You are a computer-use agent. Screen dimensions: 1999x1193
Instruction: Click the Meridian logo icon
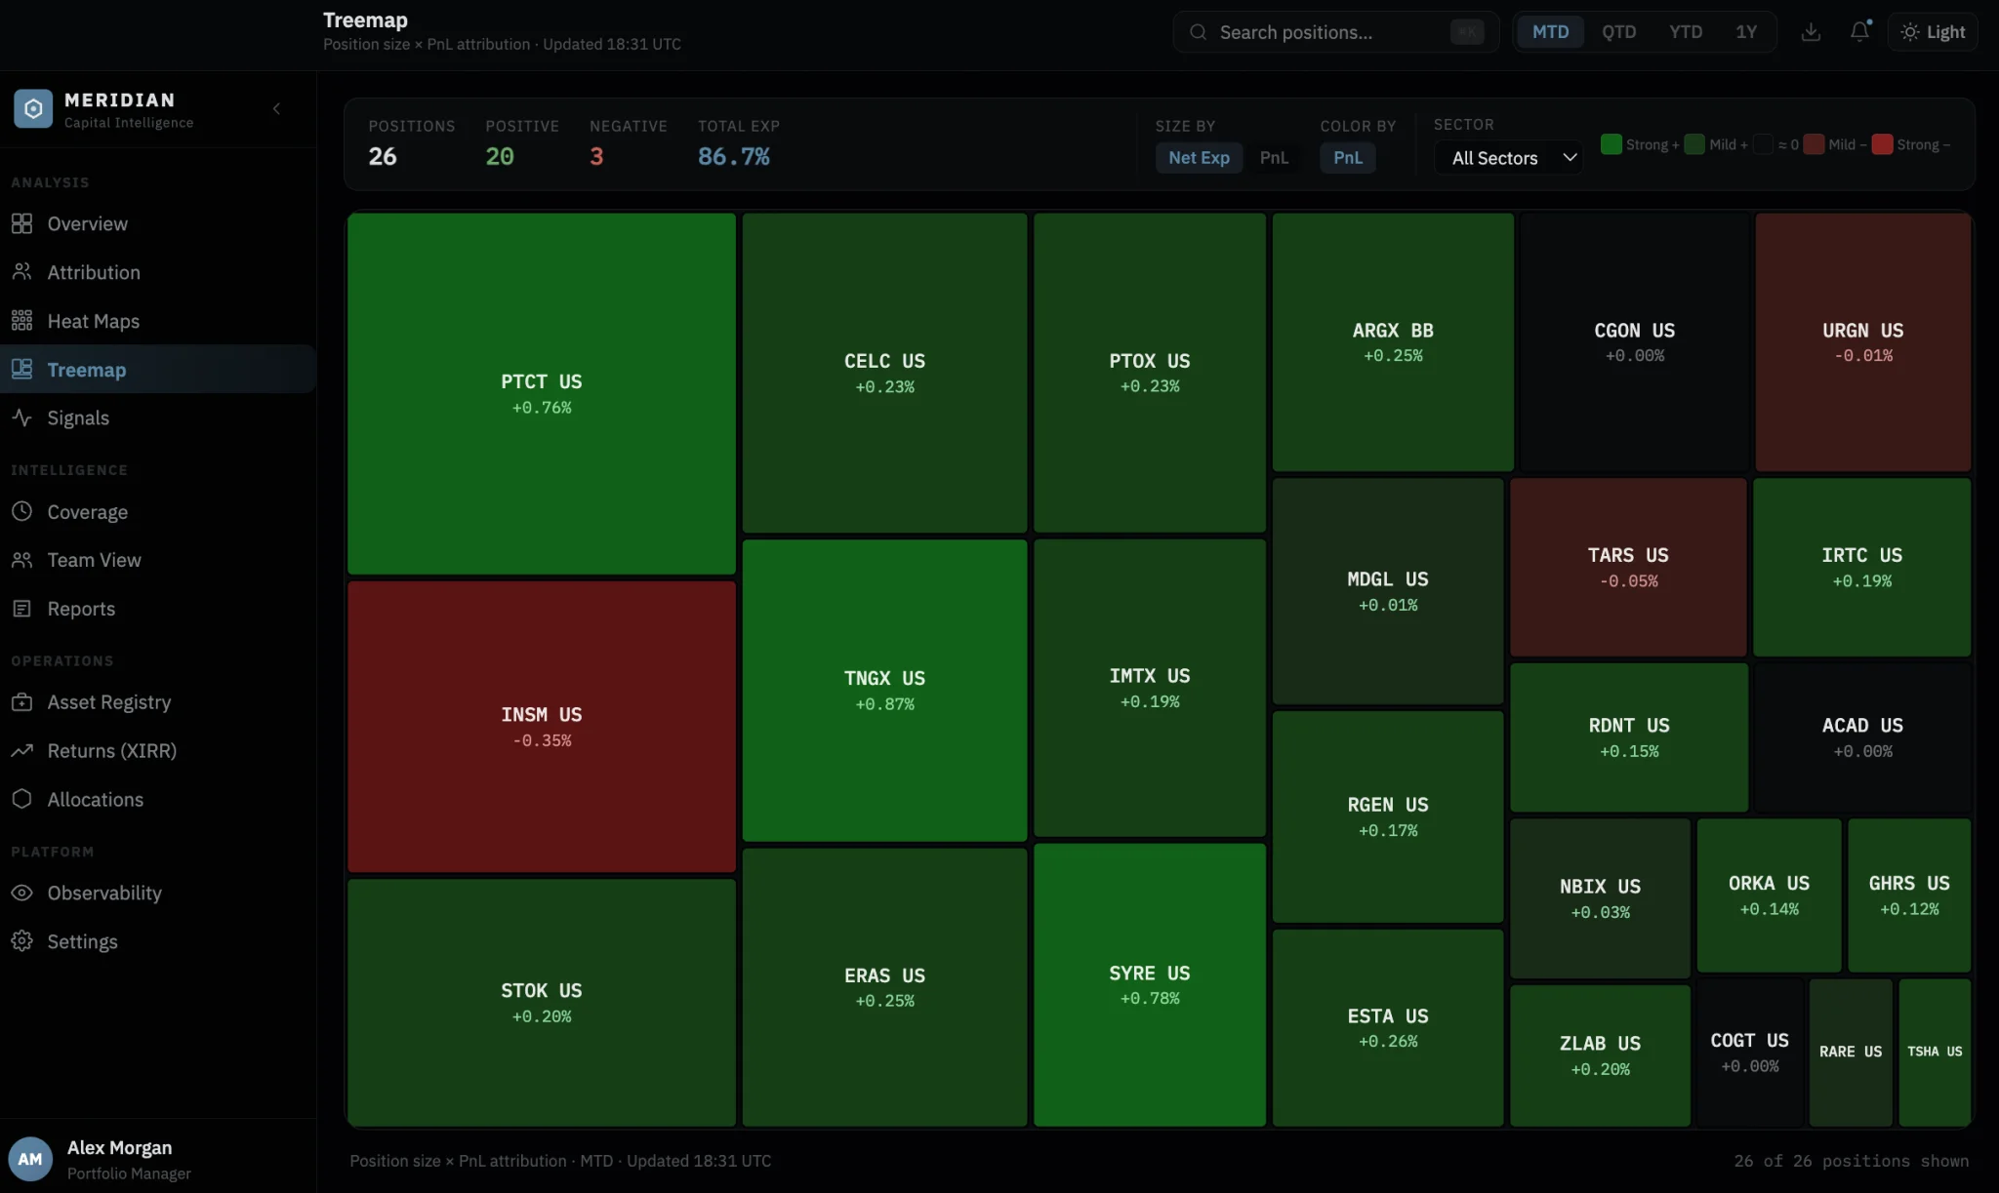(x=32, y=108)
